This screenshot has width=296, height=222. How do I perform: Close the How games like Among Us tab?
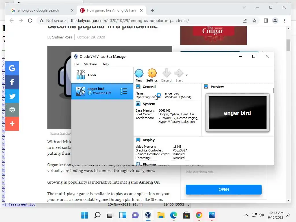click(x=141, y=10)
